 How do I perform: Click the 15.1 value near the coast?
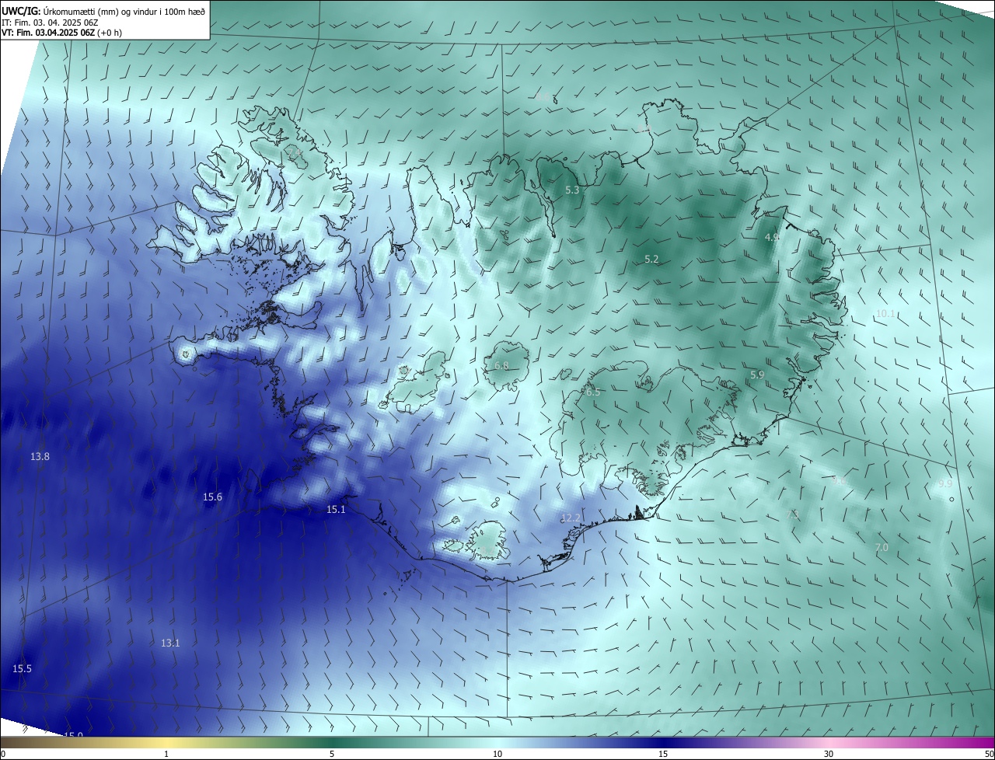click(x=336, y=510)
